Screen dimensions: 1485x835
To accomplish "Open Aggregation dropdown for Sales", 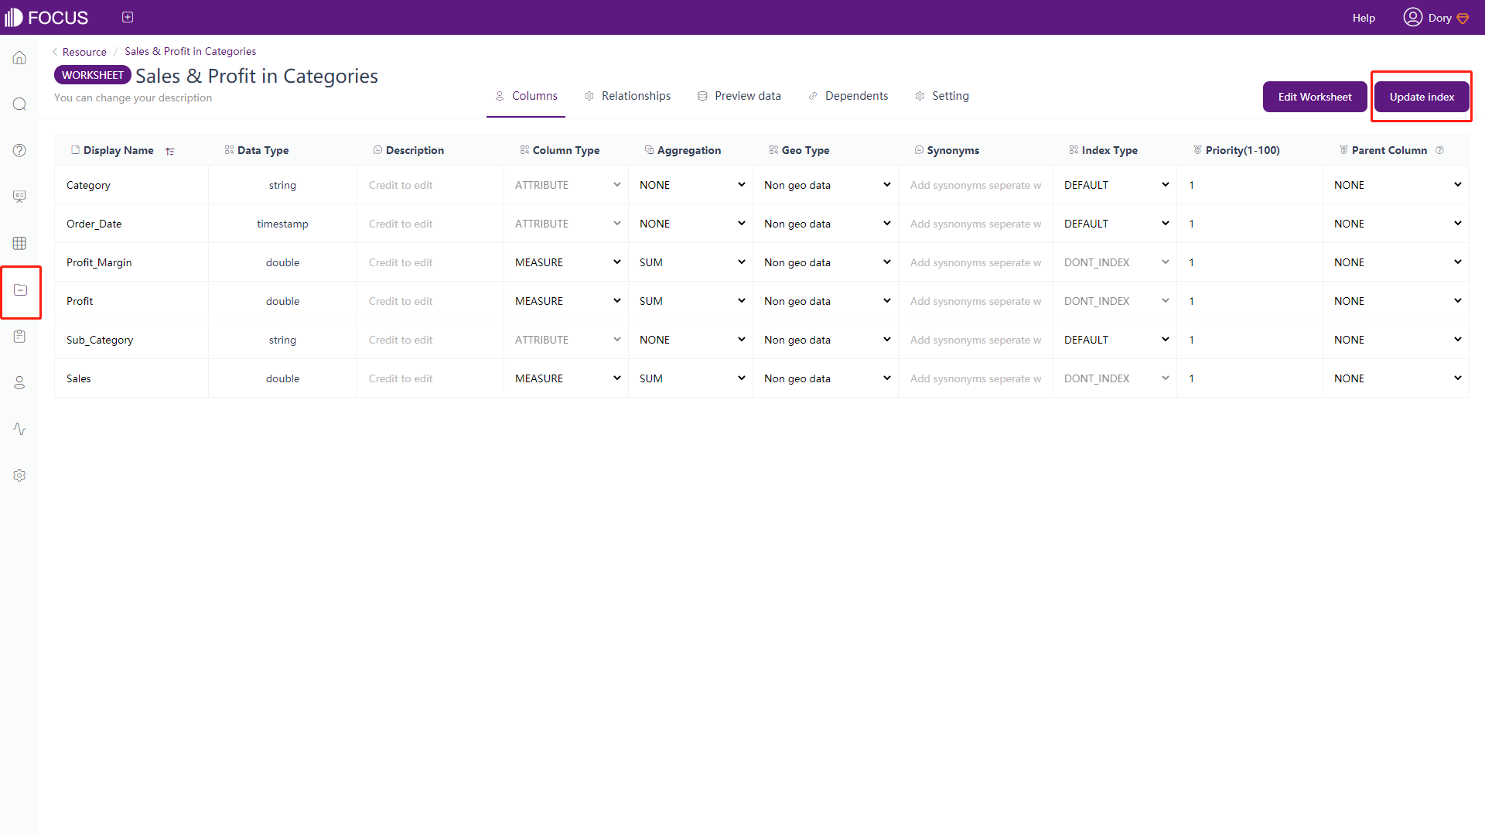I will (691, 378).
